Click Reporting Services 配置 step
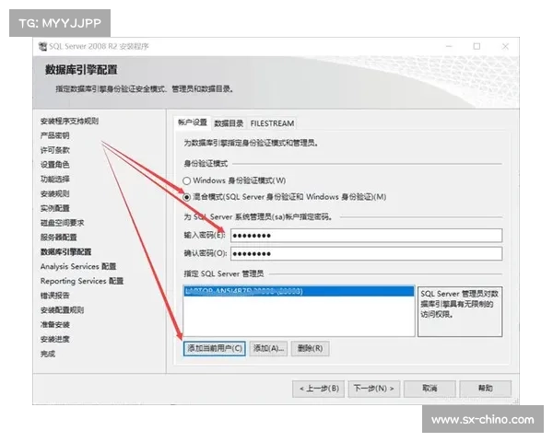The width and height of the screenshot is (553, 442). [x=82, y=281]
